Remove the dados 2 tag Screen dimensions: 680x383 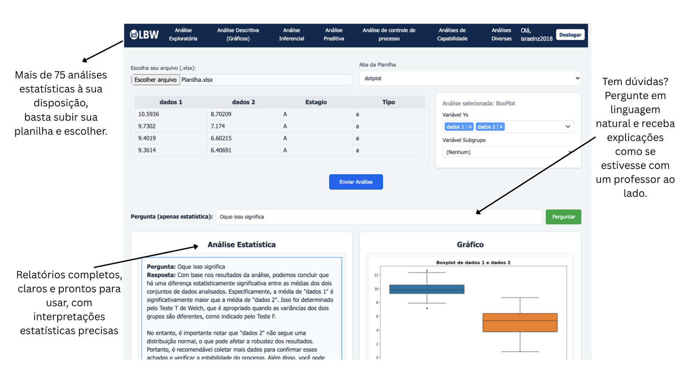(x=501, y=127)
